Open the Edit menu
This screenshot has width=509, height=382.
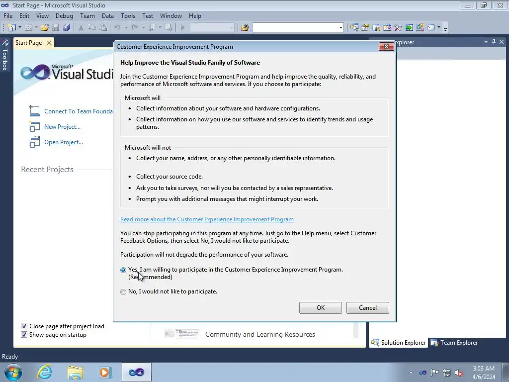pos(24,15)
